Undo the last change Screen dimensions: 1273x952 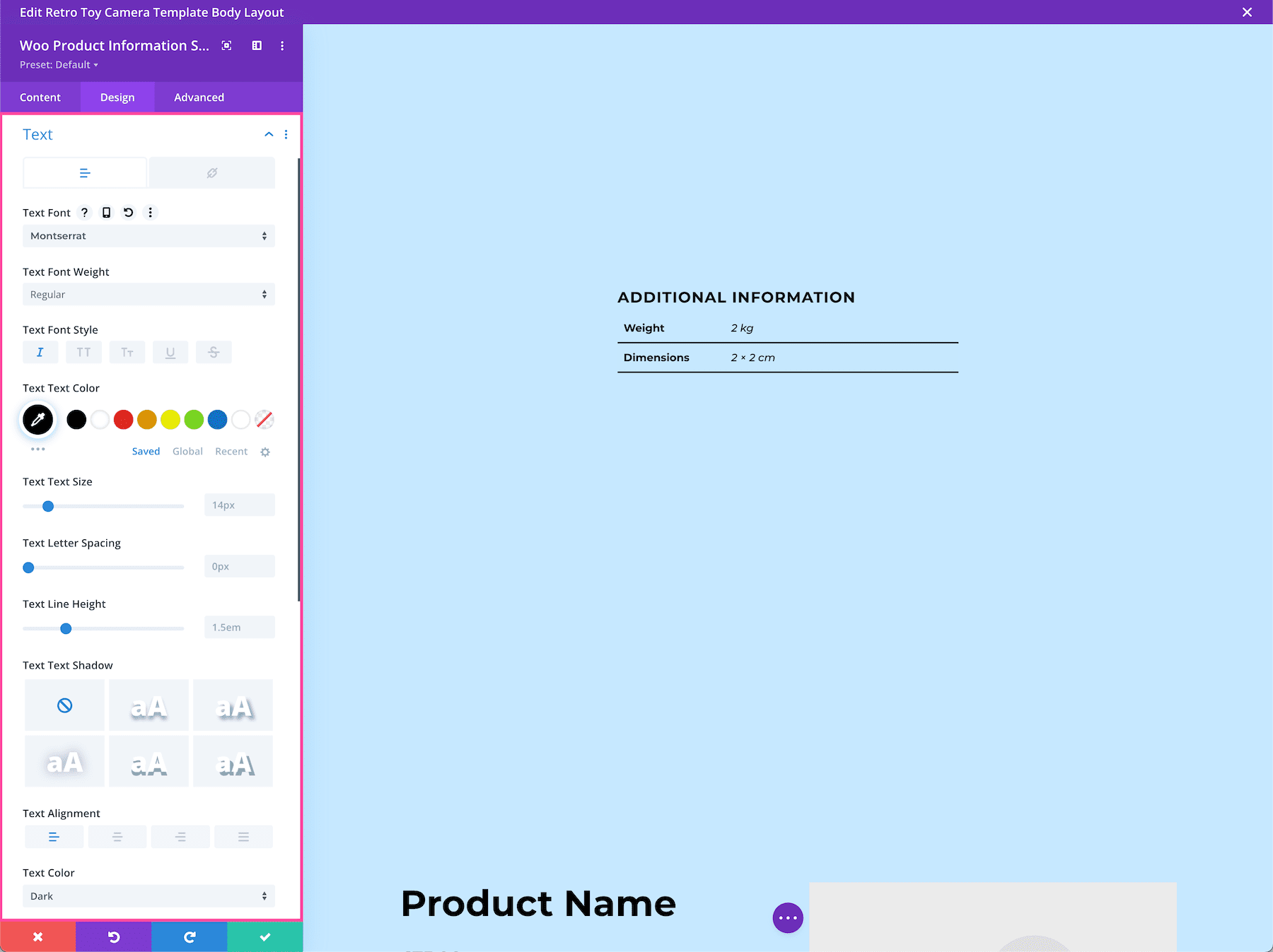point(113,936)
